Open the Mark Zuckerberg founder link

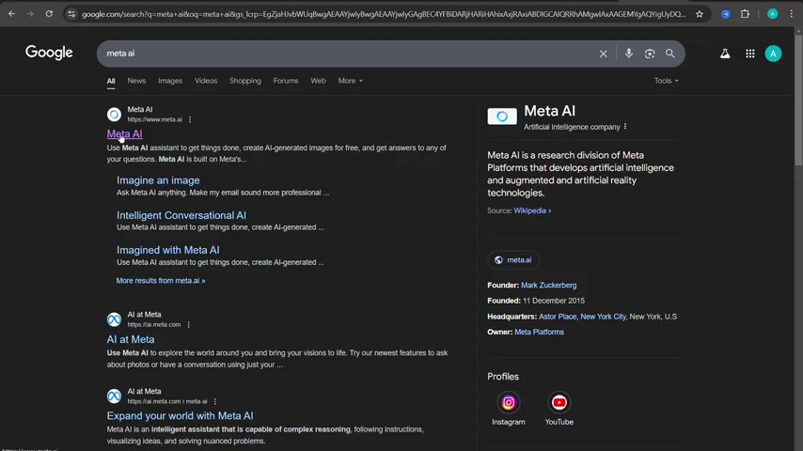(548, 285)
